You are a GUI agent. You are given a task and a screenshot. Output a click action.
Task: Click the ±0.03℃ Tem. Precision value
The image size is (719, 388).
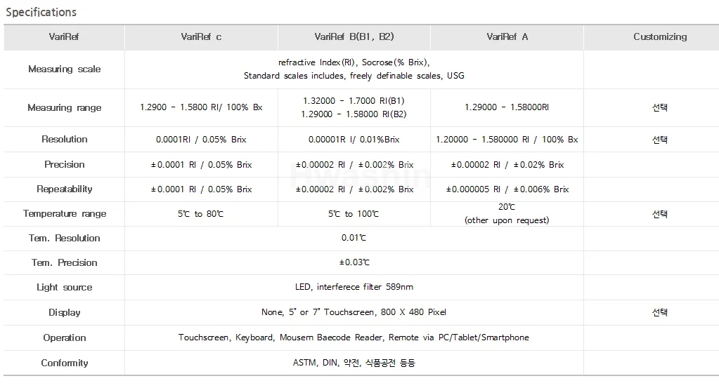point(354,262)
